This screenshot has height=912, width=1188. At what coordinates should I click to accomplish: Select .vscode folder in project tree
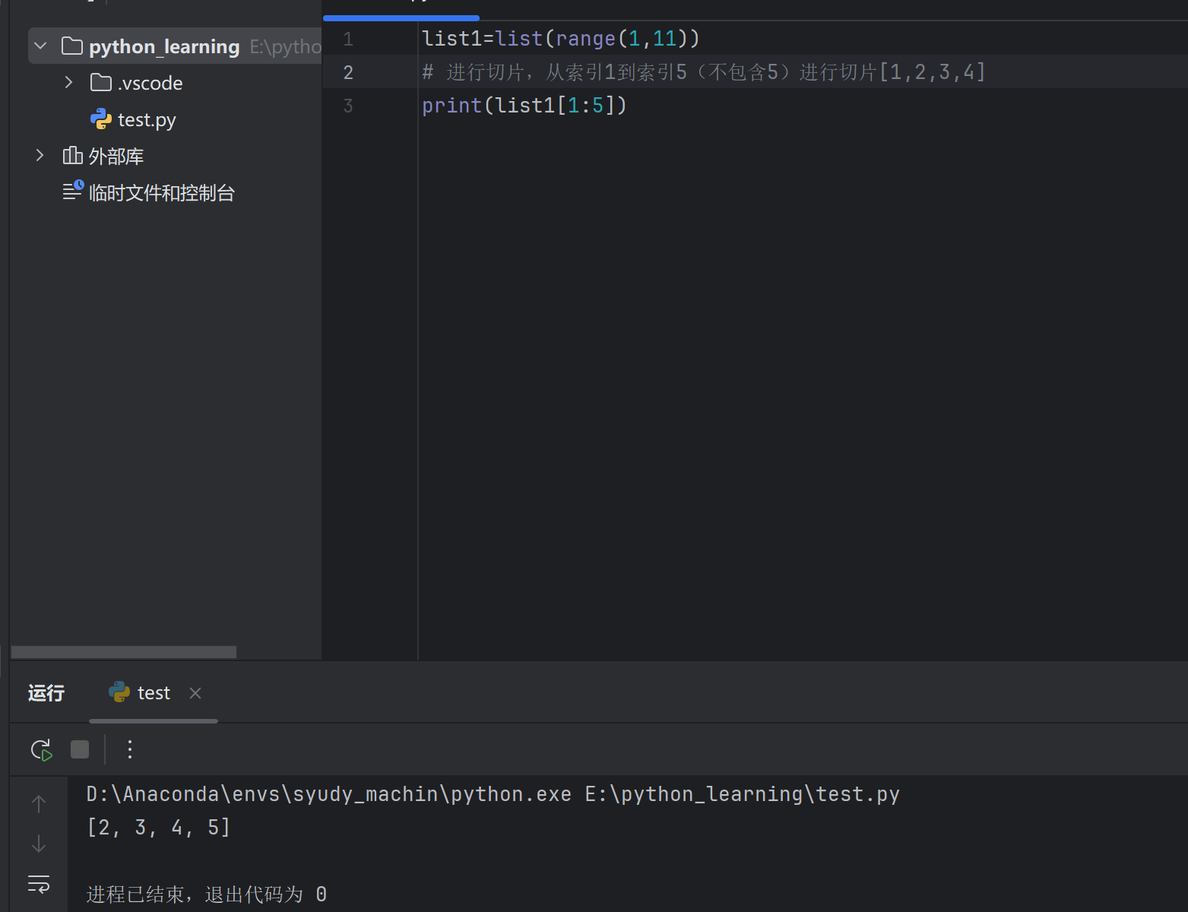pyautogui.click(x=150, y=83)
